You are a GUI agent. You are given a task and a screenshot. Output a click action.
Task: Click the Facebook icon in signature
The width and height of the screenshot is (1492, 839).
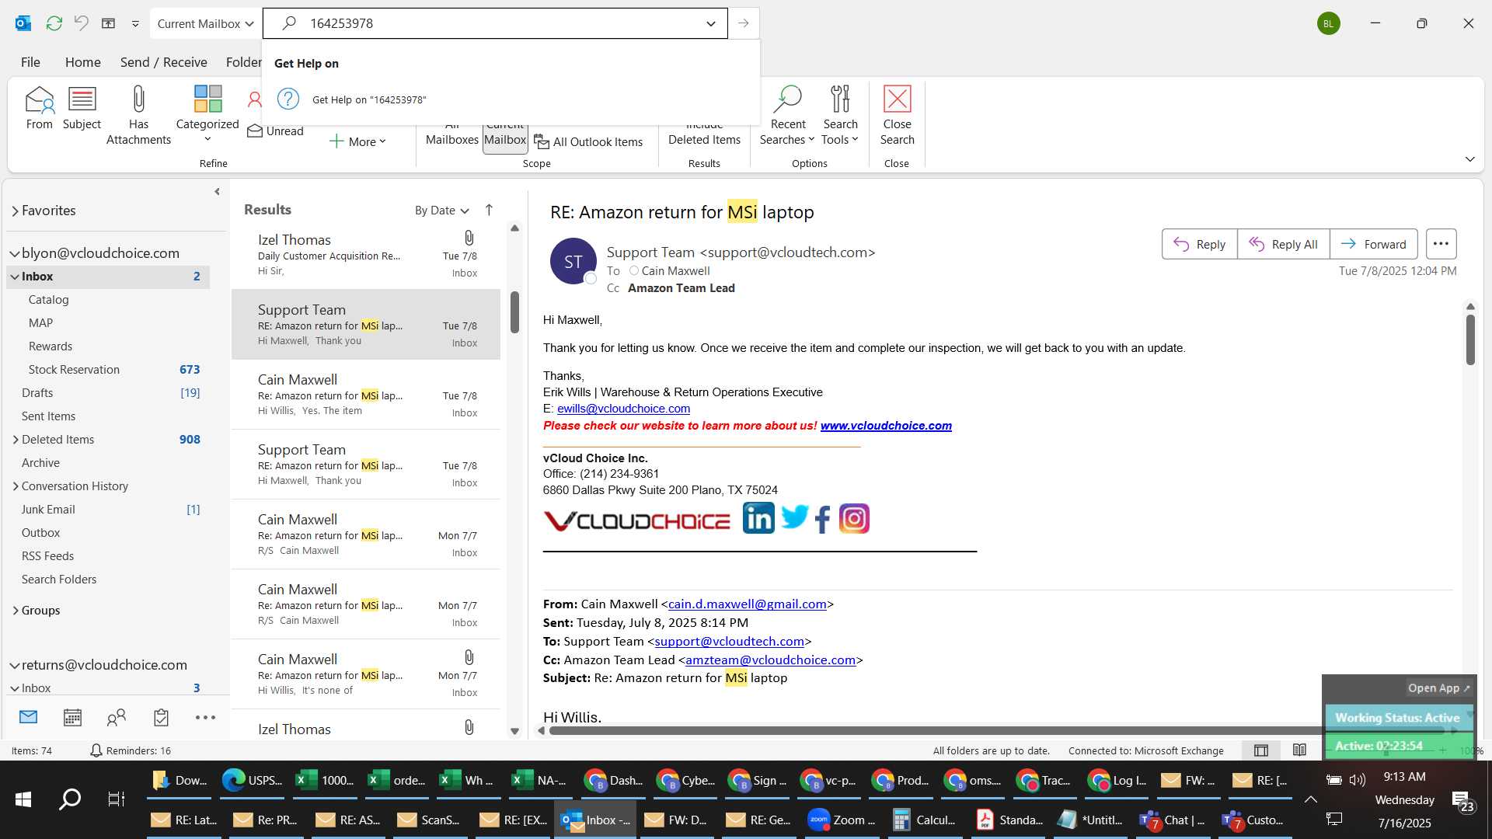click(x=823, y=519)
